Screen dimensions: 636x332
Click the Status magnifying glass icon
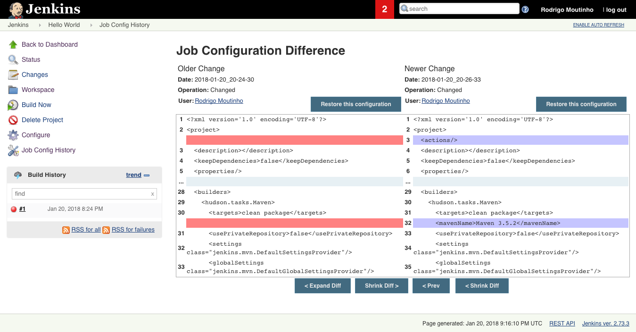[13, 59]
